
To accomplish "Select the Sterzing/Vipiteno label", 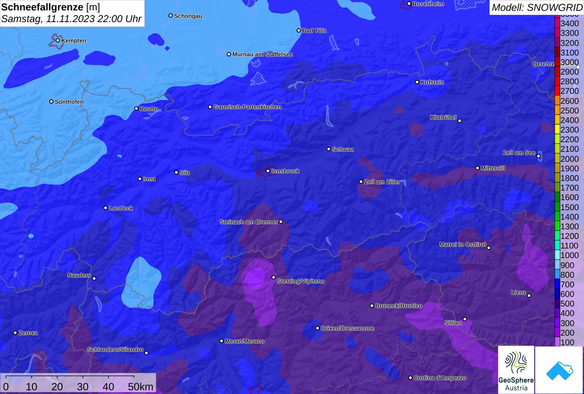I will point(301,281).
